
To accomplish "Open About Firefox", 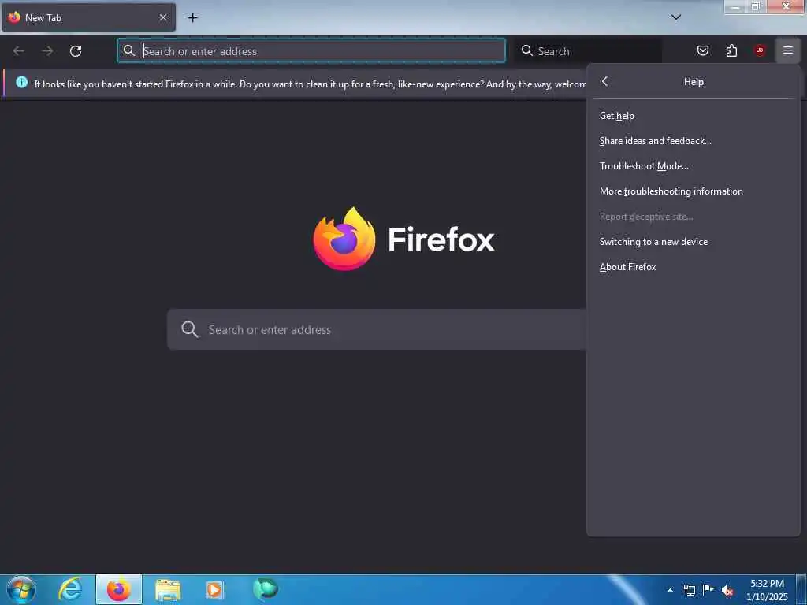I will pyautogui.click(x=693, y=267).
